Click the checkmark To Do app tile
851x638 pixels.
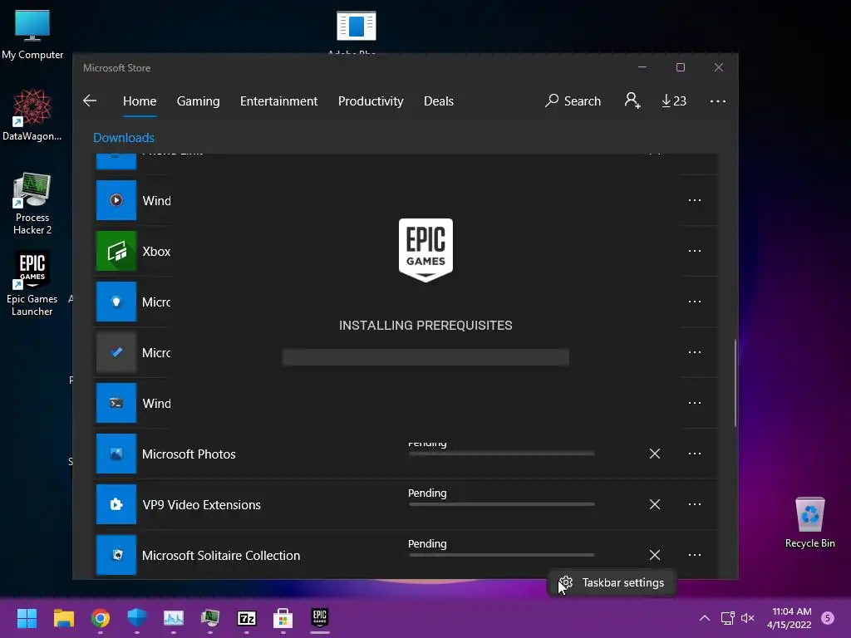tap(116, 352)
